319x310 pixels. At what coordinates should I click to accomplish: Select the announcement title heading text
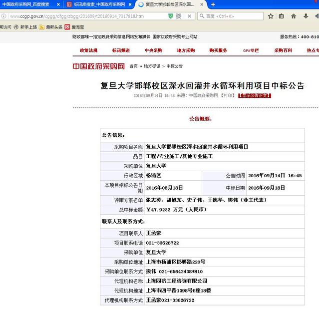tap(202, 86)
